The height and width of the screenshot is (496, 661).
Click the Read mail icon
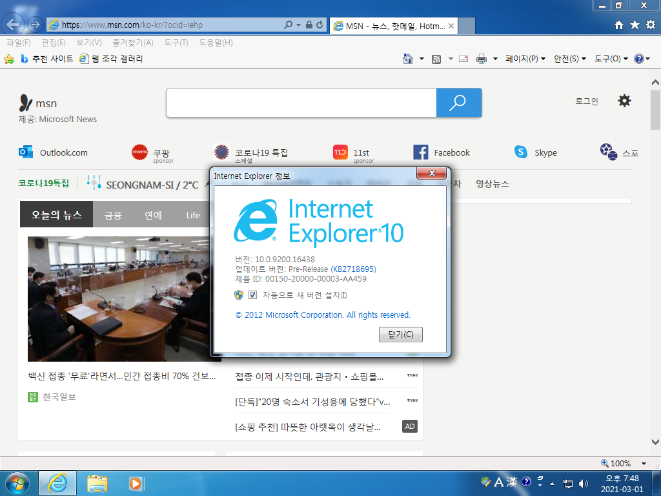pyautogui.click(x=463, y=59)
